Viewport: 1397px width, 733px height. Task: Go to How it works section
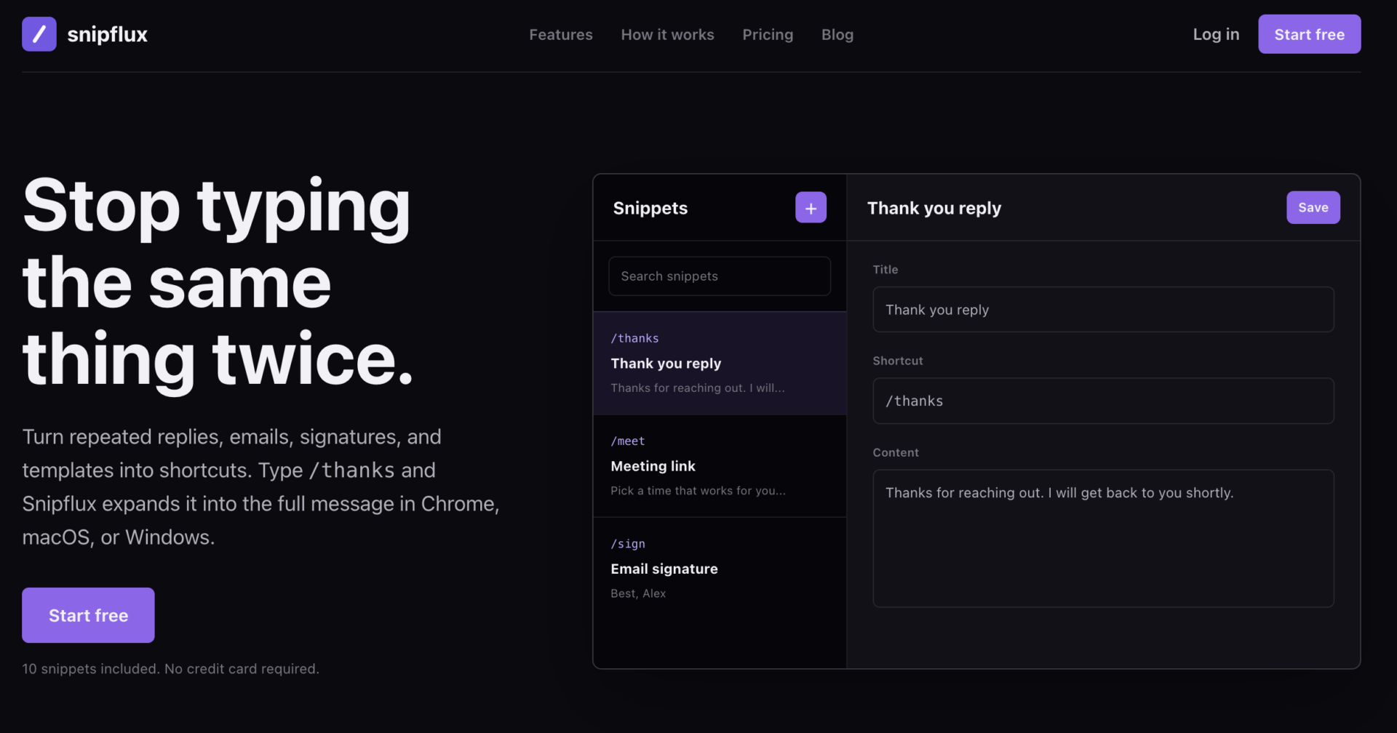(667, 34)
